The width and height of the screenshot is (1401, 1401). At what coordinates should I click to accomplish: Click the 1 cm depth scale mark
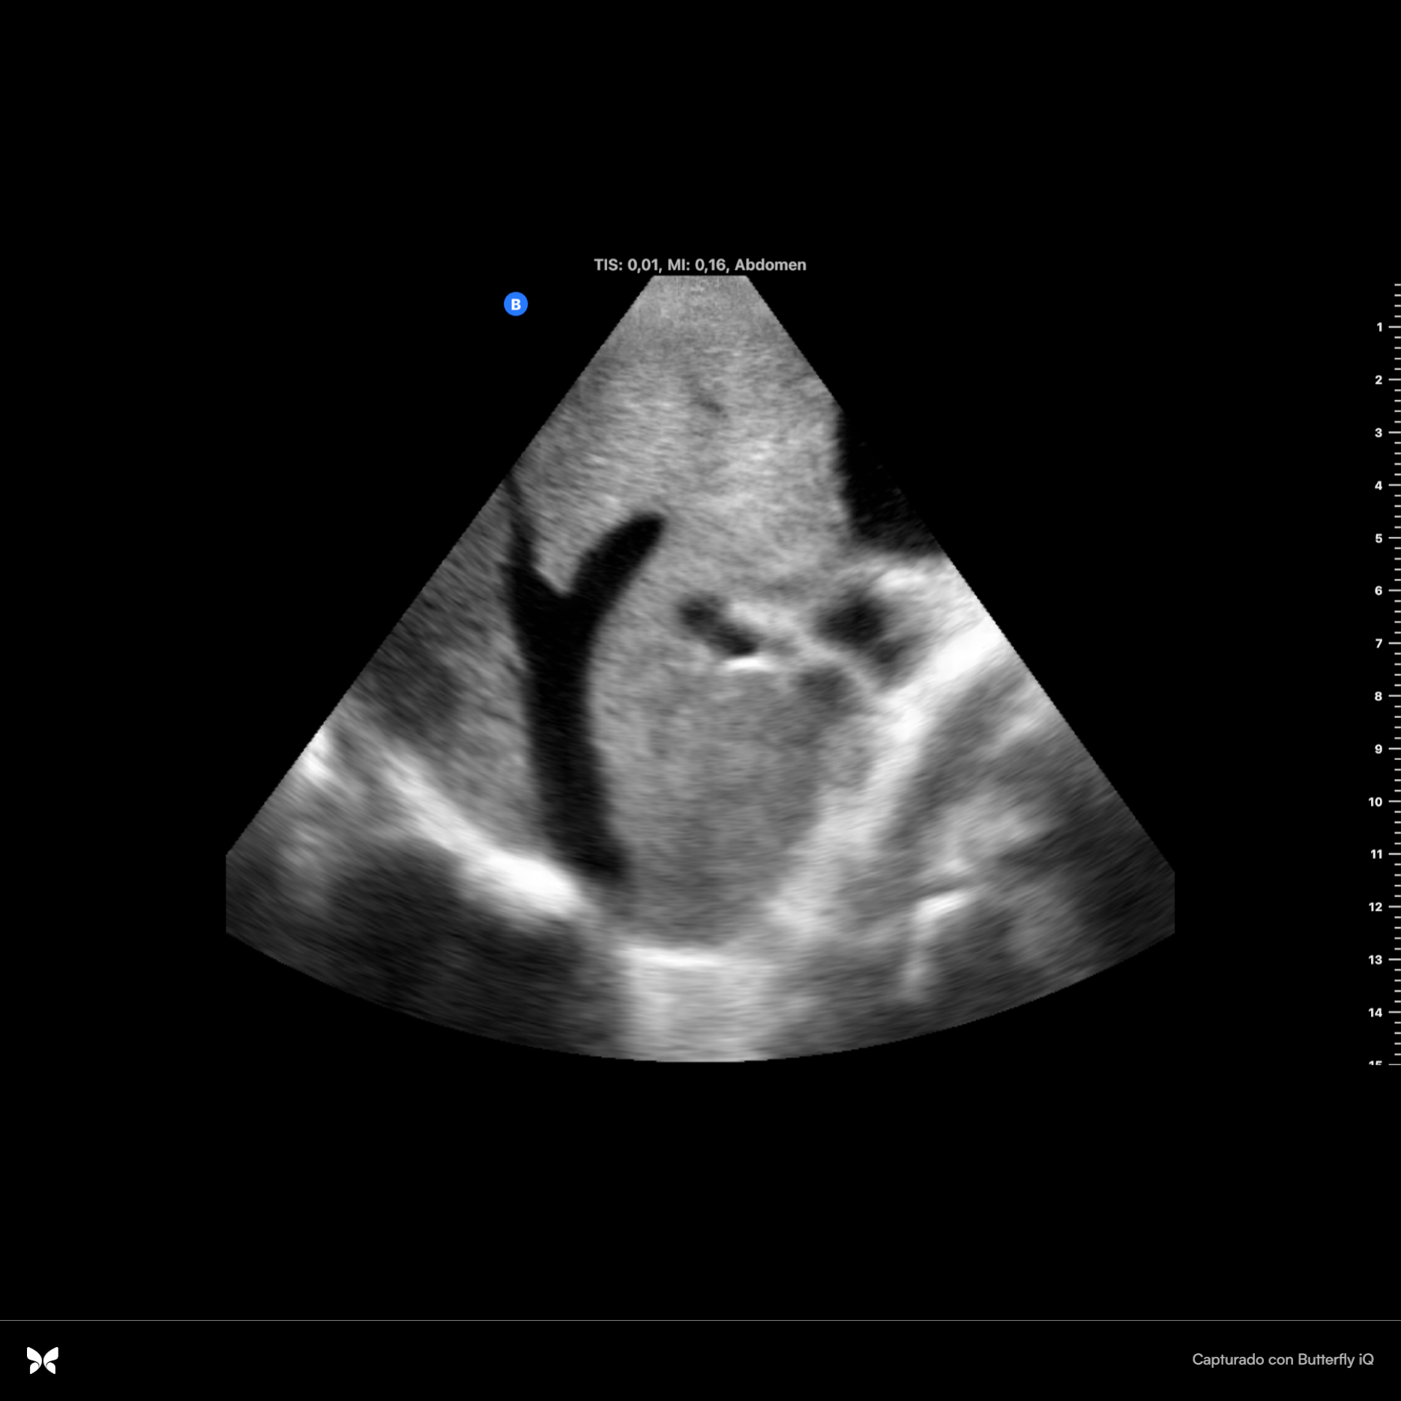point(1379,327)
